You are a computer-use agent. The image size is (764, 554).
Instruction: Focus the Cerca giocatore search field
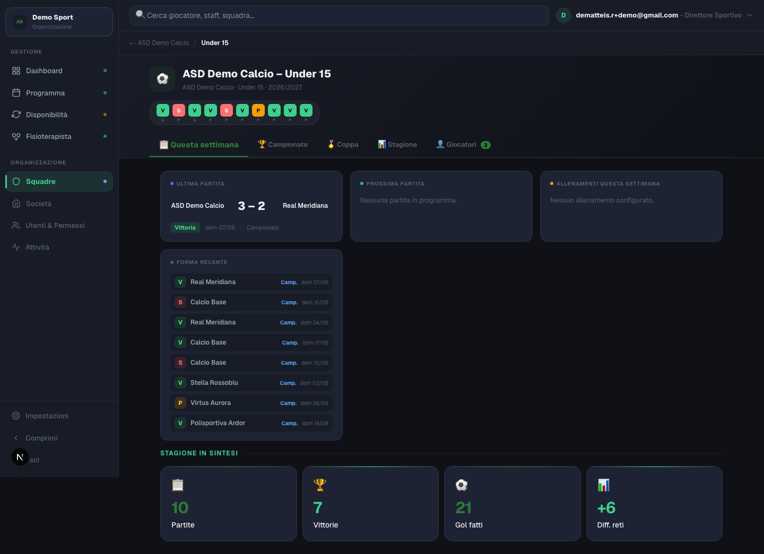point(339,15)
